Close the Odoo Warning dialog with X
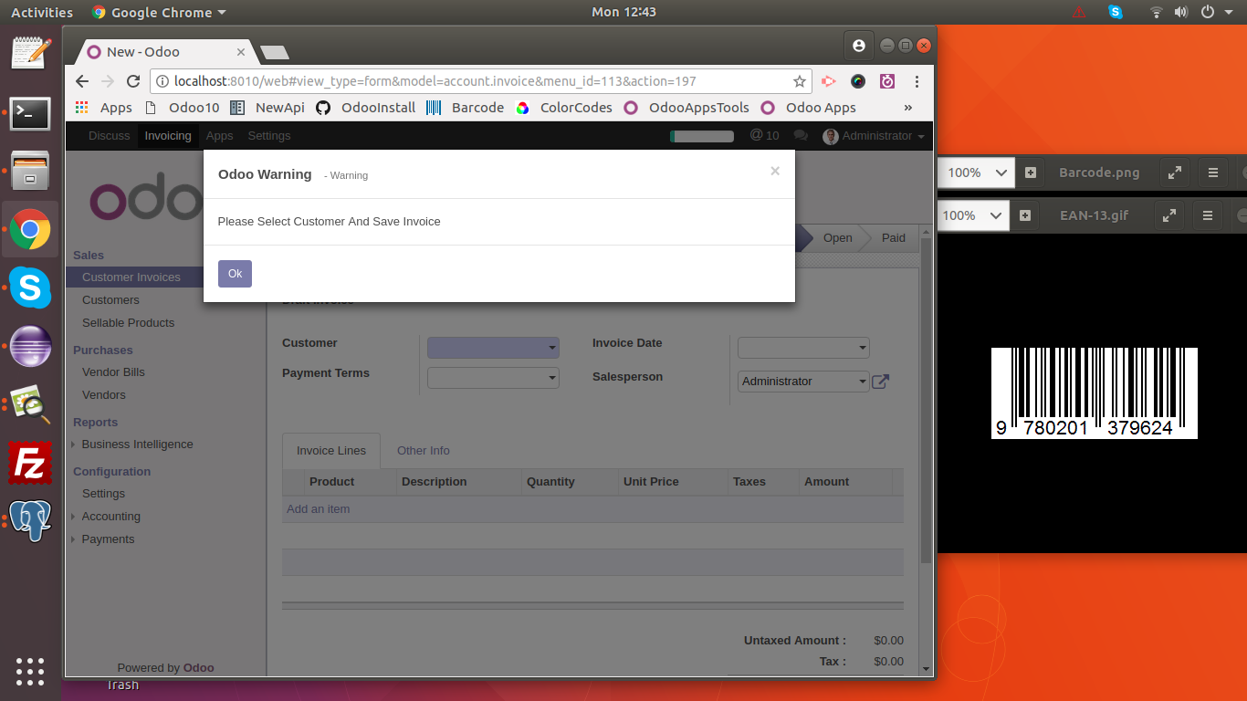 775,171
